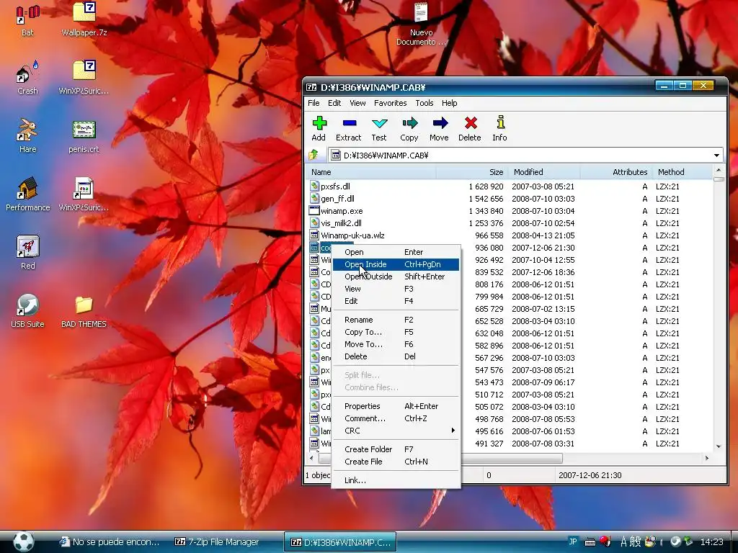Sort by the Name column header
This screenshot has width=738, height=553.
pos(371,172)
